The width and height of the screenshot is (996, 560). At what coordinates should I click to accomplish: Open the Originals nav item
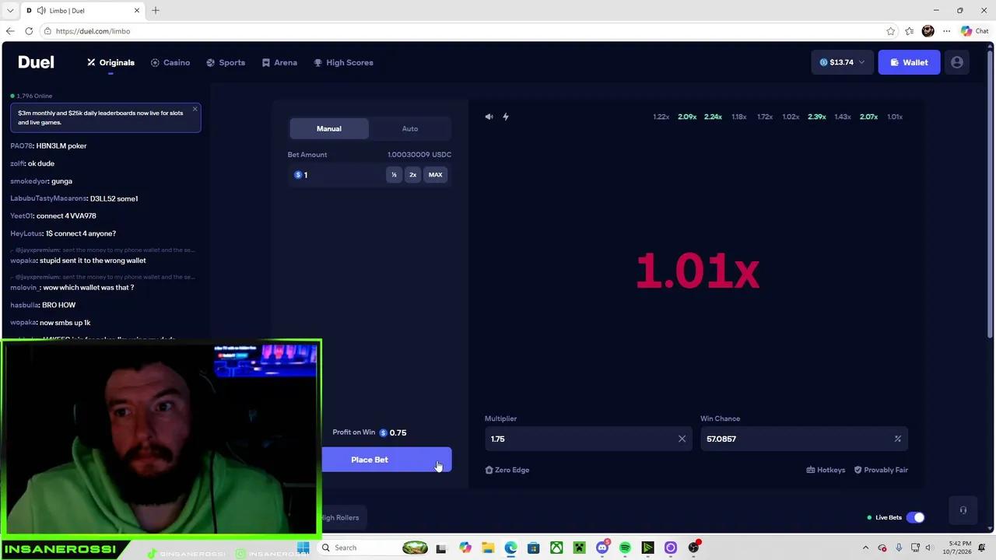(x=110, y=62)
